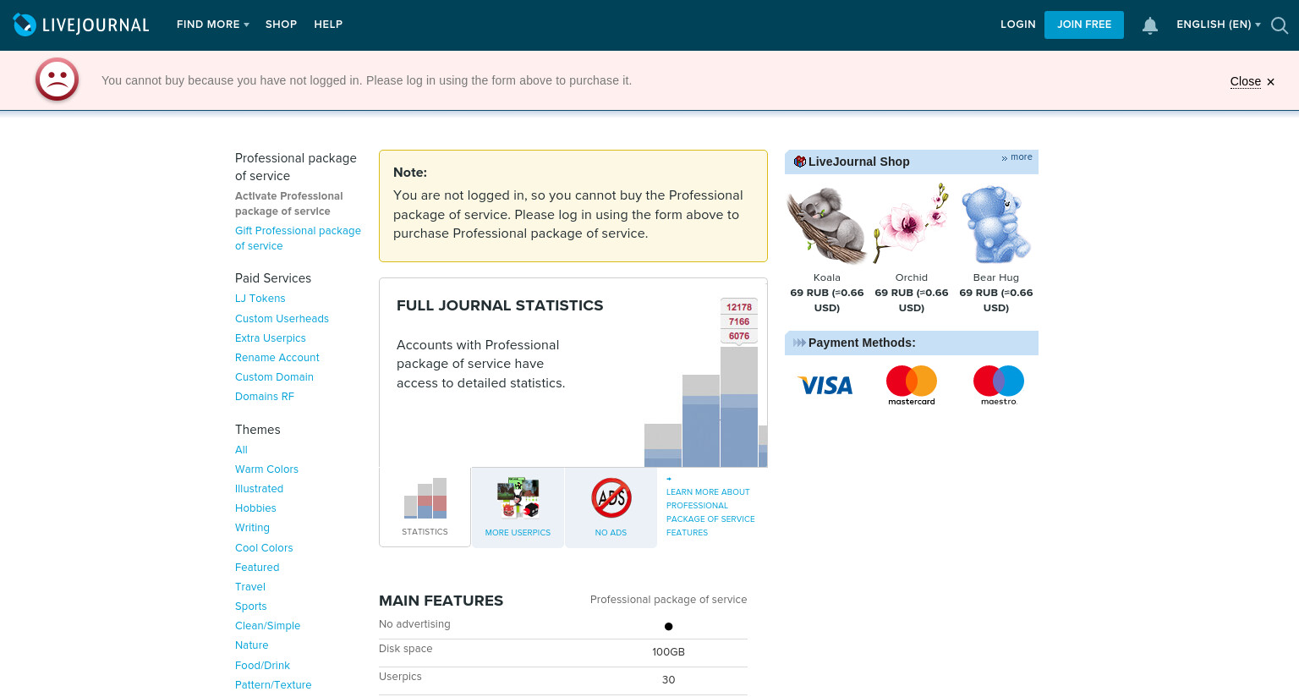
Task: Click the Activate Professional package of service text
Action: (289, 204)
